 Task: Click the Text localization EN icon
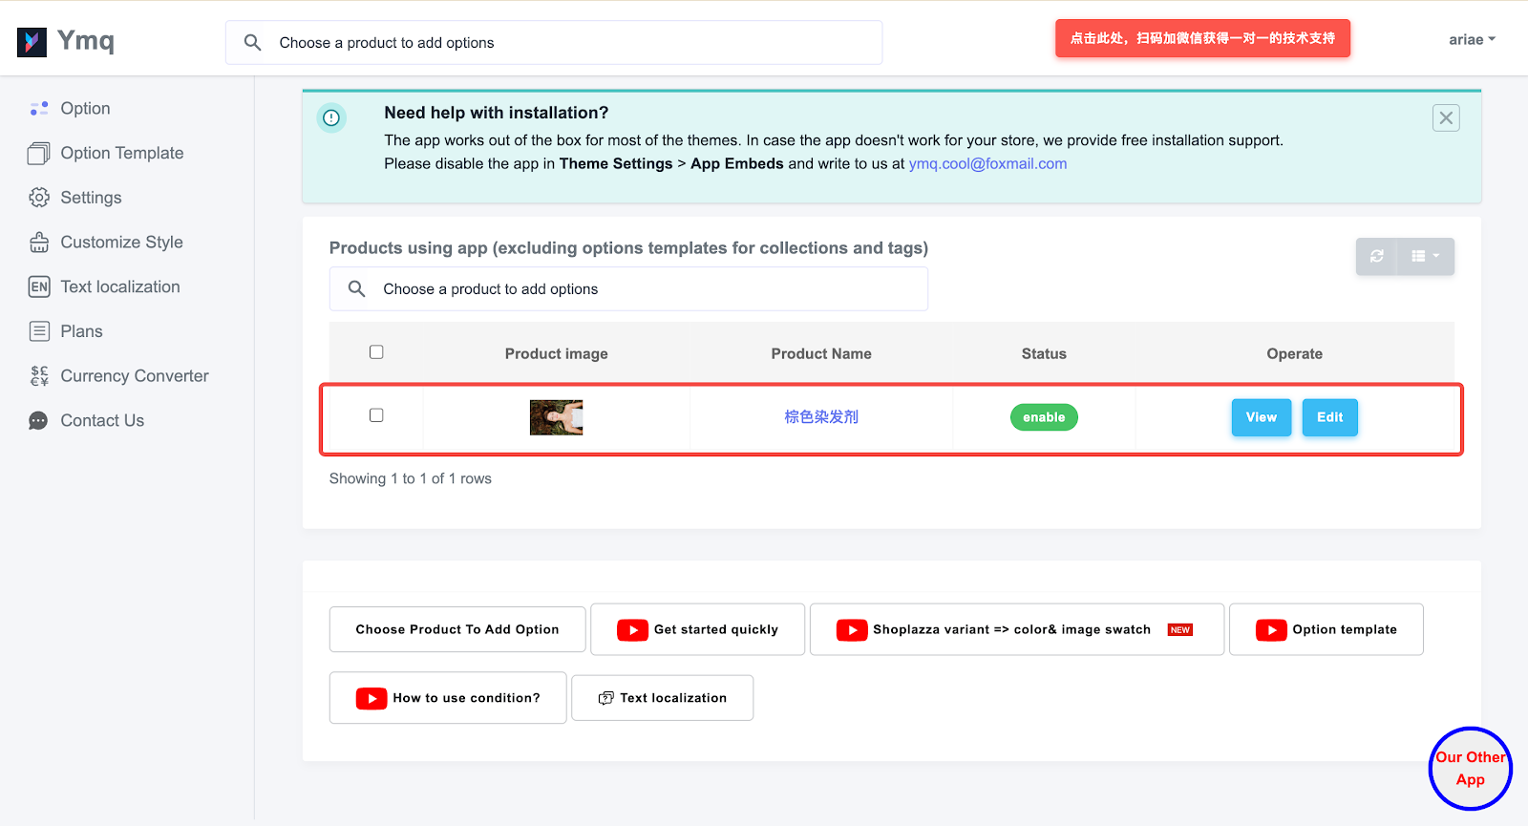pos(39,287)
